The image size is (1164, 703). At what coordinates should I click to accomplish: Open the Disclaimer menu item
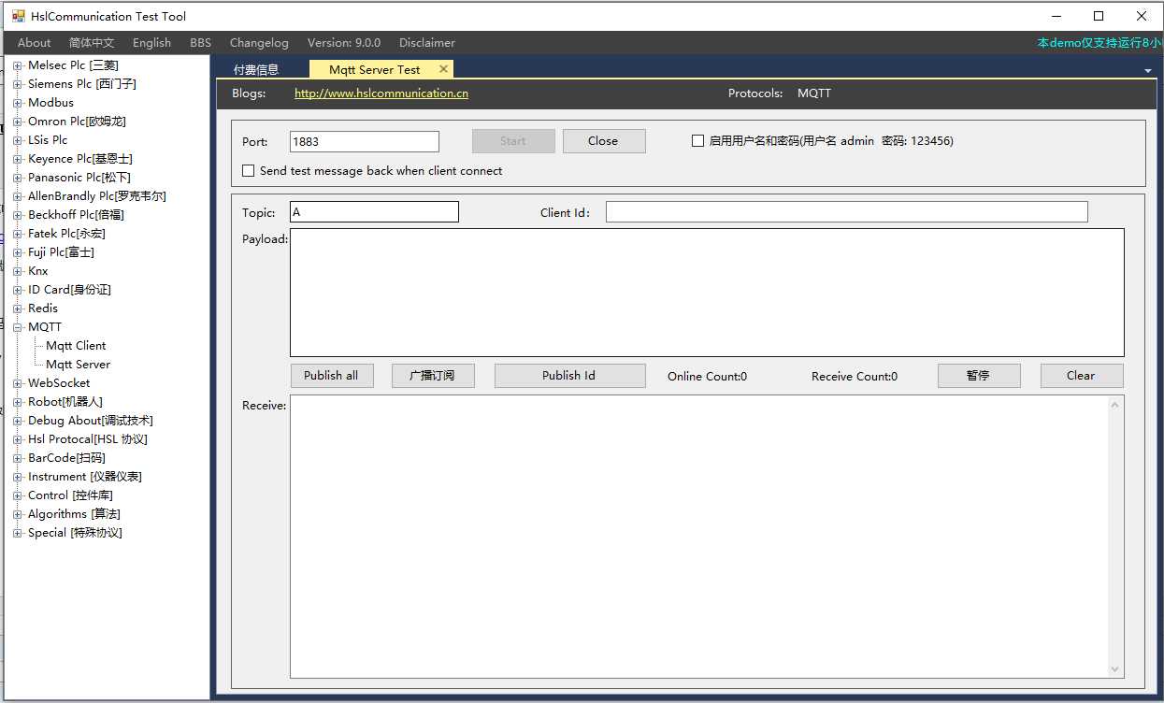click(x=427, y=43)
